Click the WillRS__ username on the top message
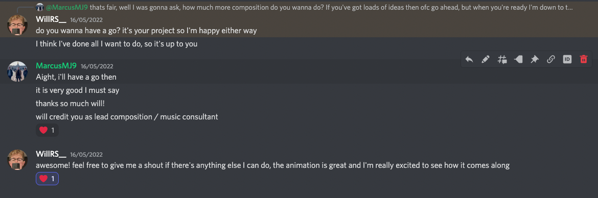Image resolution: width=598 pixels, height=198 pixels. click(x=51, y=19)
